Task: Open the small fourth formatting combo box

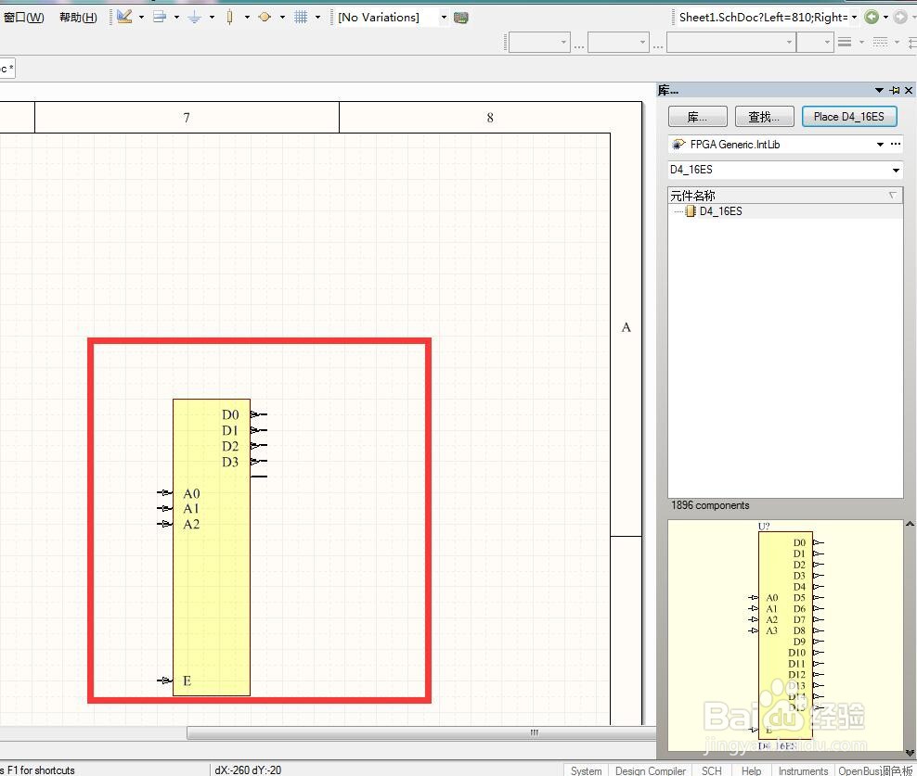Action: (815, 42)
